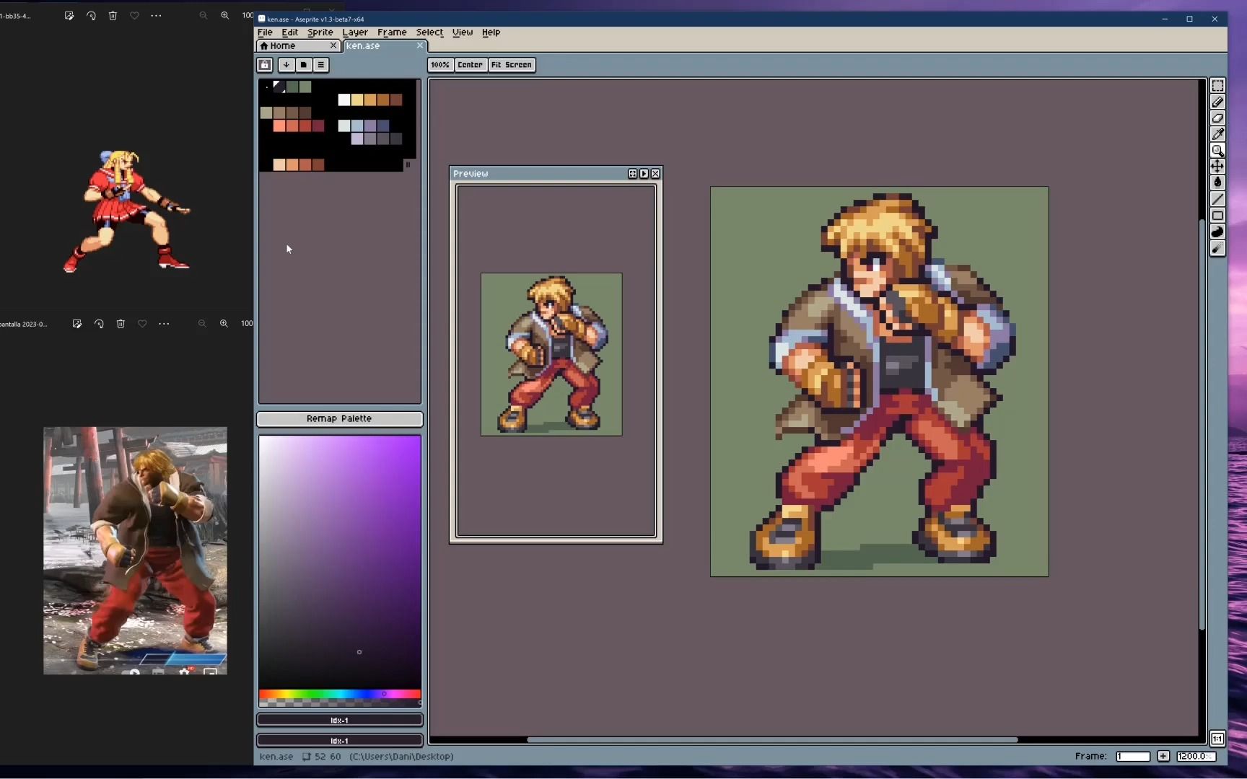
Task: Open the Sprite menu
Action: tap(320, 32)
